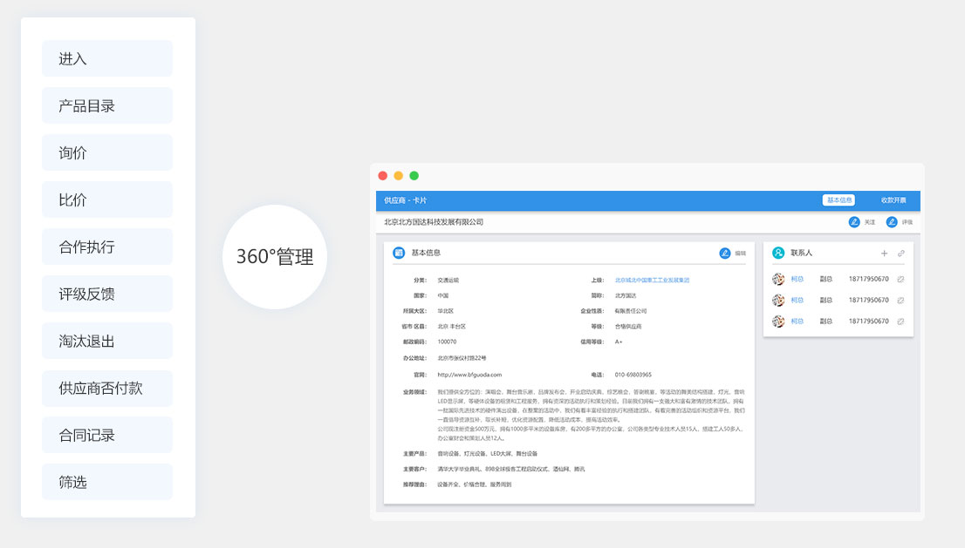Open the first contact name 柯总
Image resolution: width=965 pixels, height=548 pixels.
point(797,279)
